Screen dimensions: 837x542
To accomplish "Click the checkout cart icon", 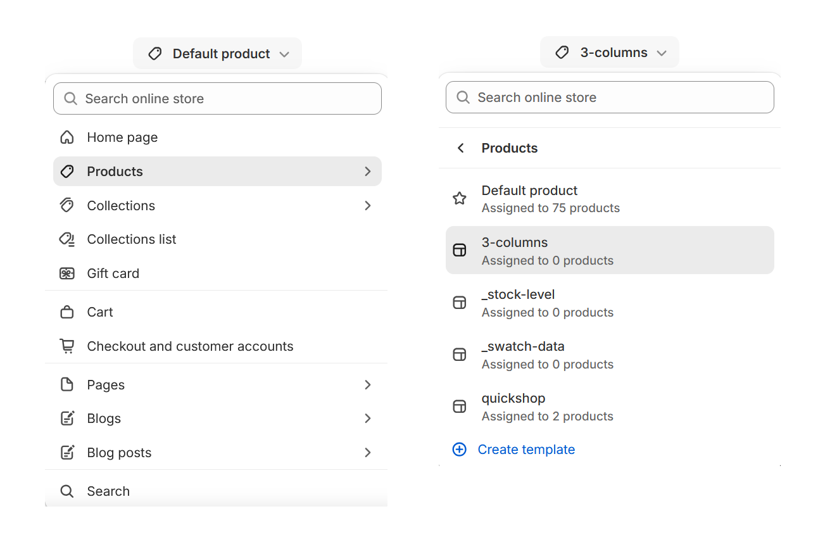I will coord(66,346).
